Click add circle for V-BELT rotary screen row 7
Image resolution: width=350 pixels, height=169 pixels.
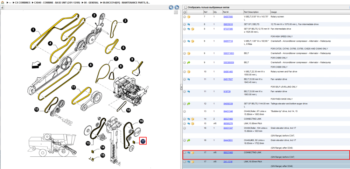pos(184,17)
